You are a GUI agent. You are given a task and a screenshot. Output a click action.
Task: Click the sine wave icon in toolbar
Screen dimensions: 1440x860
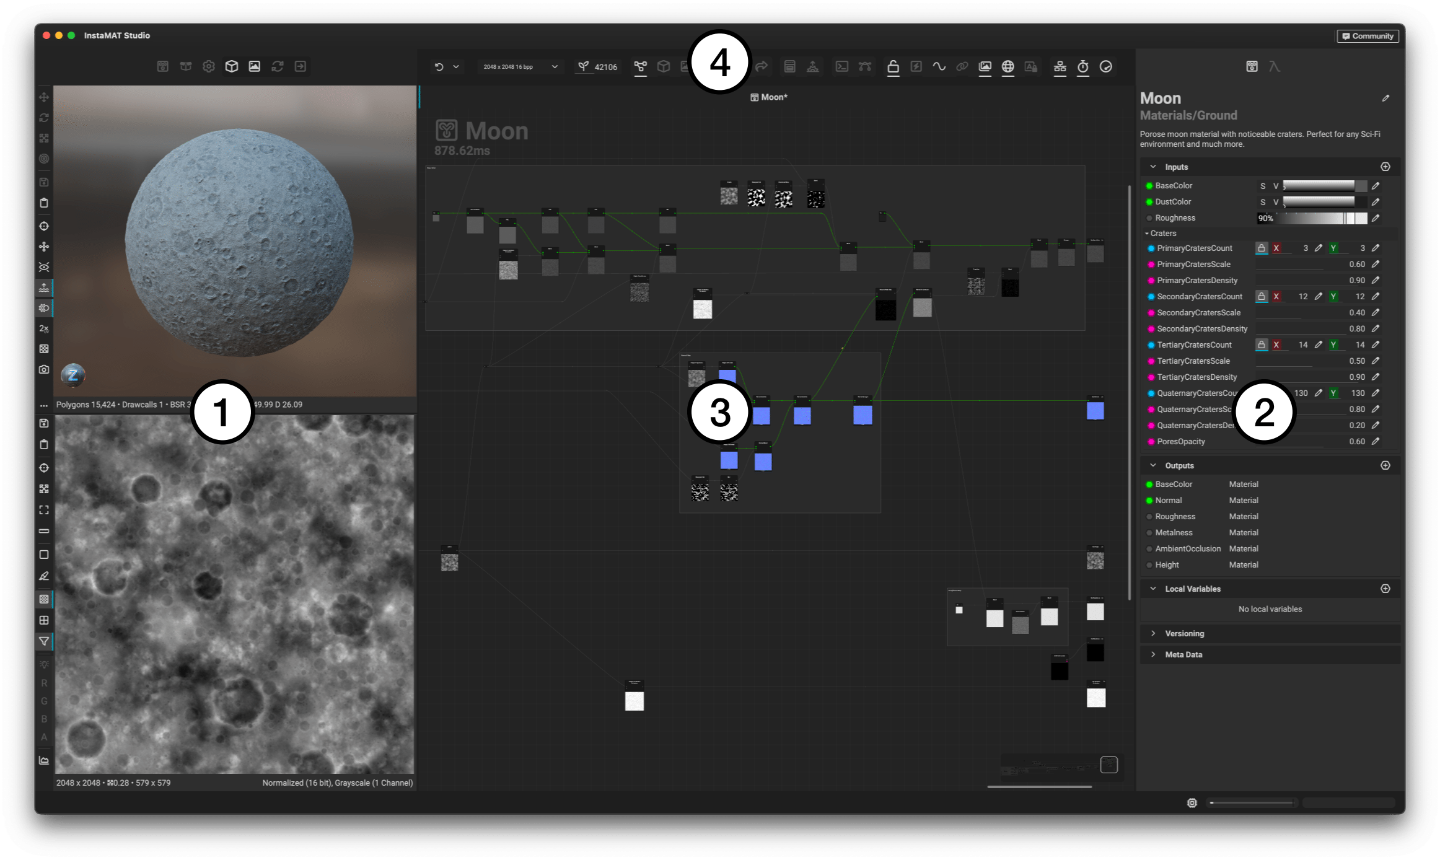point(939,67)
